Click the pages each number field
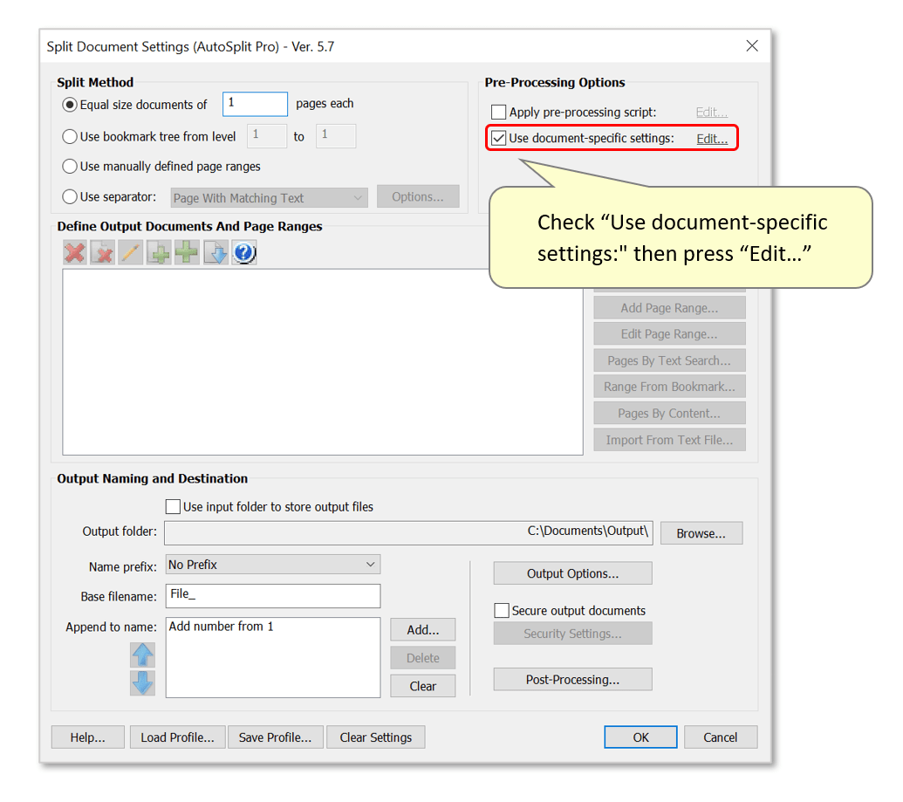This screenshot has width=903, height=802. 255,104
